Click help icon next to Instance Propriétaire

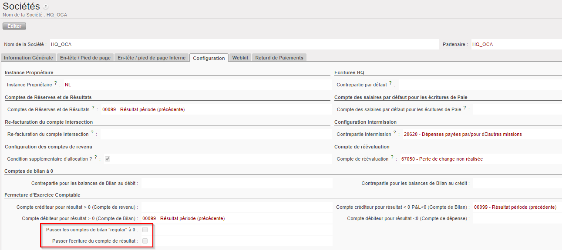56,83
